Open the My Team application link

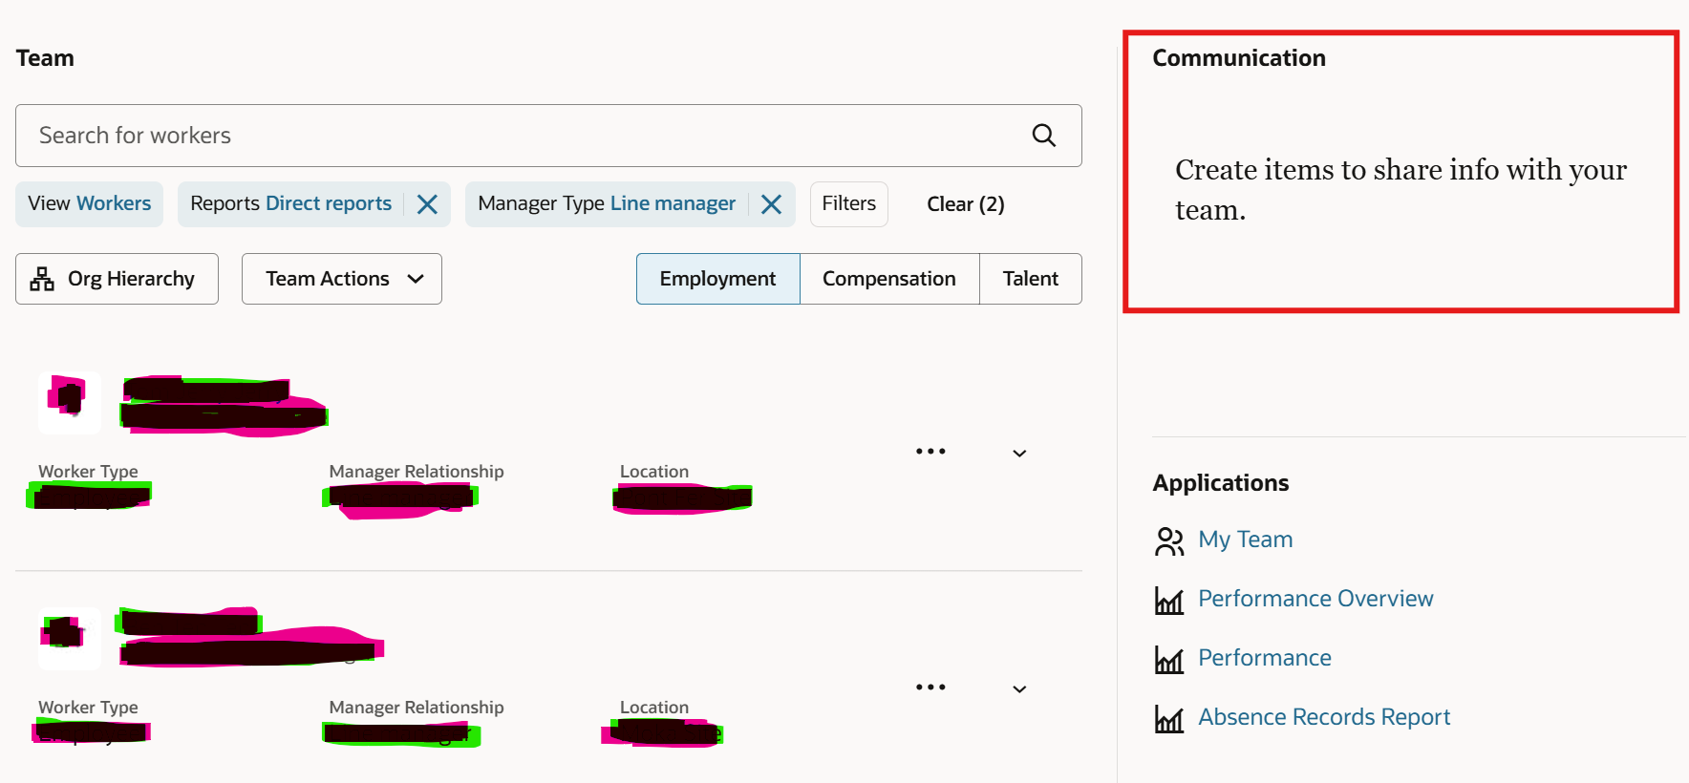tap(1246, 540)
